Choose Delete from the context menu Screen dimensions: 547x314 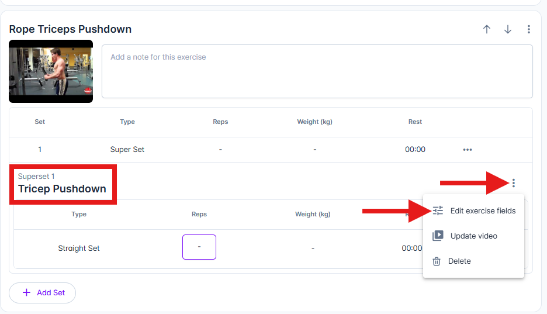473,261
